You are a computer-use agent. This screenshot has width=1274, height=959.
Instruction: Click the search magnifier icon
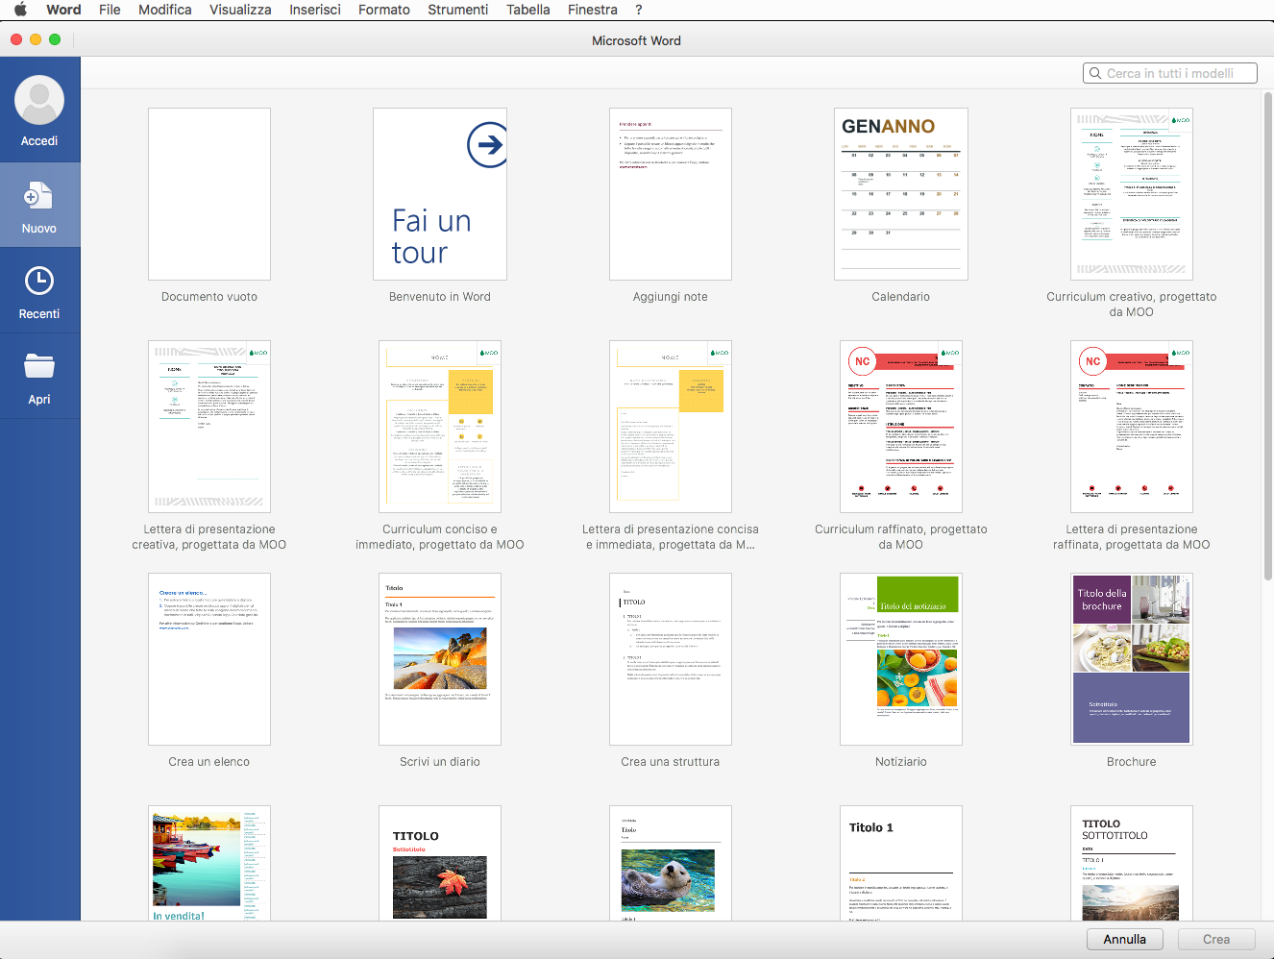(1095, 73)
